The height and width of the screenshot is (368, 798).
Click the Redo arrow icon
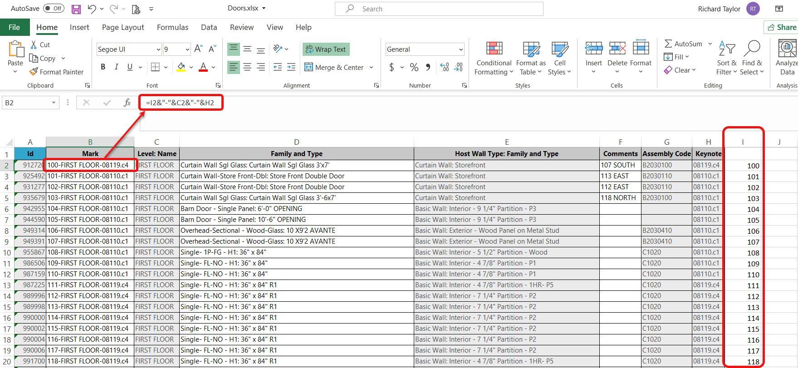click(114, 9)
